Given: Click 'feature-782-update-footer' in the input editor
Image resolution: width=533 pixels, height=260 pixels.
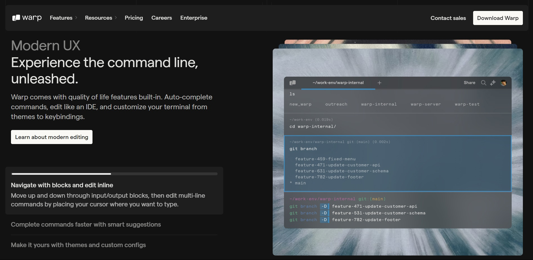Looking at the screenshot, I should [366, 220].
